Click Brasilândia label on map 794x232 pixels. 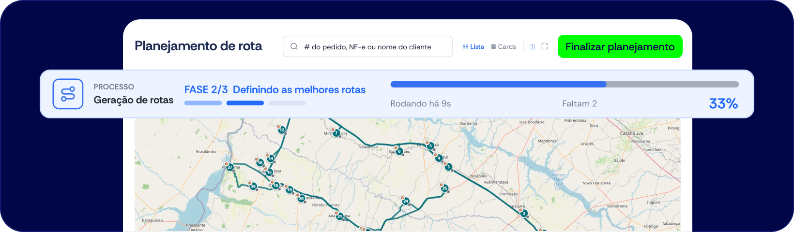(206, 152)
